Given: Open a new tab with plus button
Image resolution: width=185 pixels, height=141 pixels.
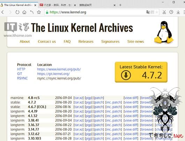Looking at the screenshot, I should pos(120,5).
